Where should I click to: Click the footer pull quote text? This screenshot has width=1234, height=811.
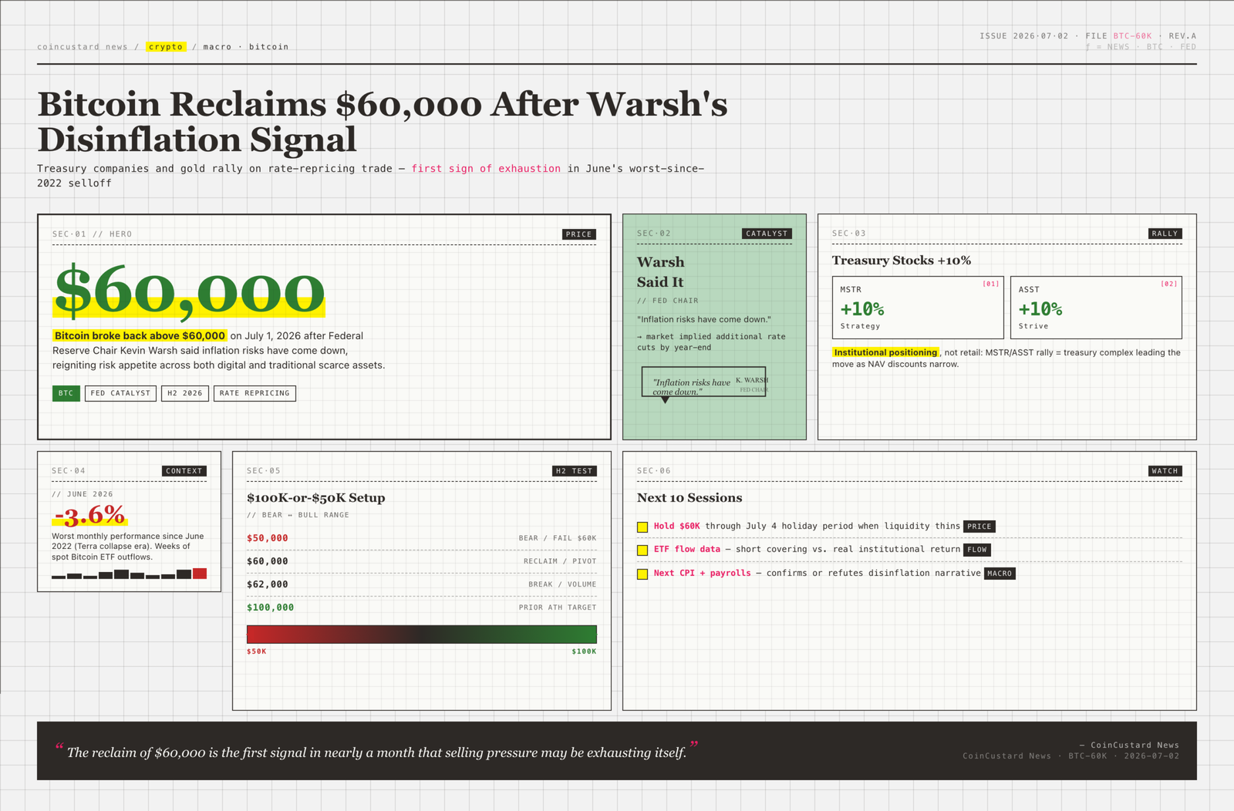[376, 752]
